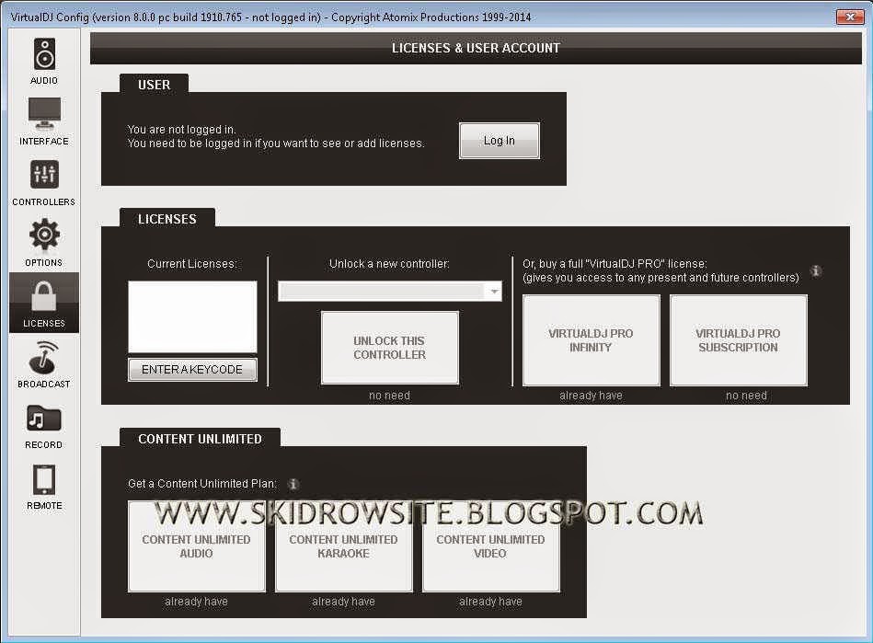Open the Audio settings speaker icon

pyautogui.click(x=44, y=54)
